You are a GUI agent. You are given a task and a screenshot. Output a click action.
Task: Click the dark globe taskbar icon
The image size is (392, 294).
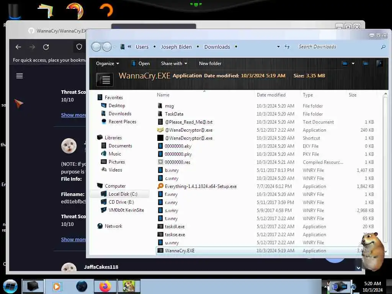point(82,286)
